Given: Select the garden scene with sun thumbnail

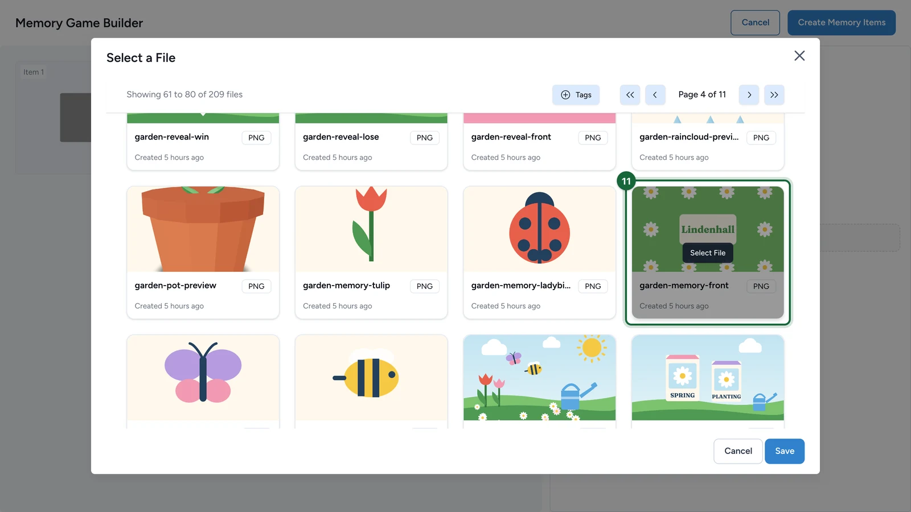Looking at the screenshot, I should coord(540,378).
